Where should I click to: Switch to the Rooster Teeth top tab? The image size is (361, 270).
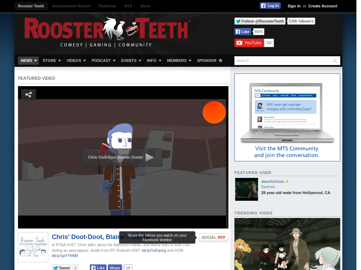(x=31, y=6)
